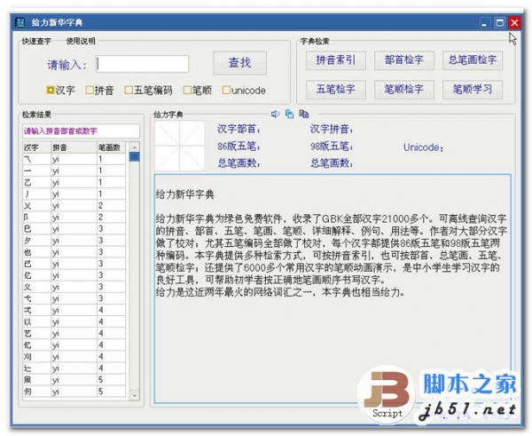Click the app icon in title bar
Screen dimensions: 532x436
click(x=20, y=22)
